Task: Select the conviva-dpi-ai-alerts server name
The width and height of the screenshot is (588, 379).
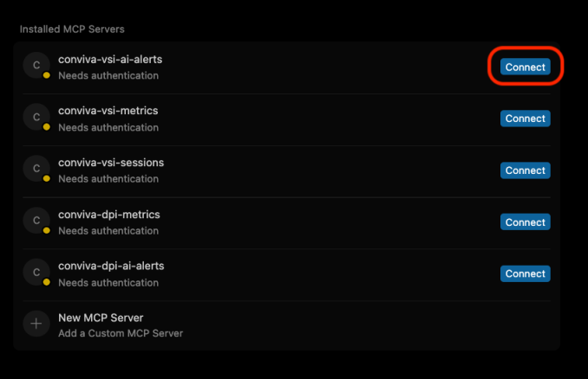Action: [x=111, y=266]
